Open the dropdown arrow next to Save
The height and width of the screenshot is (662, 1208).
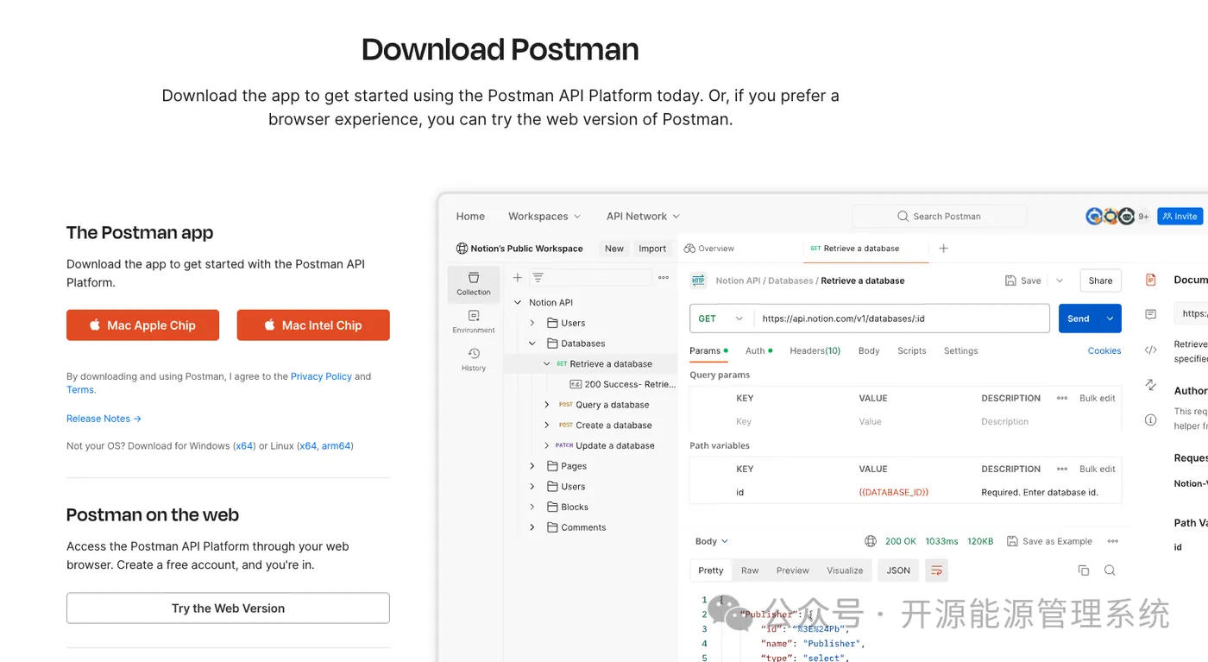coord(1060,281)
